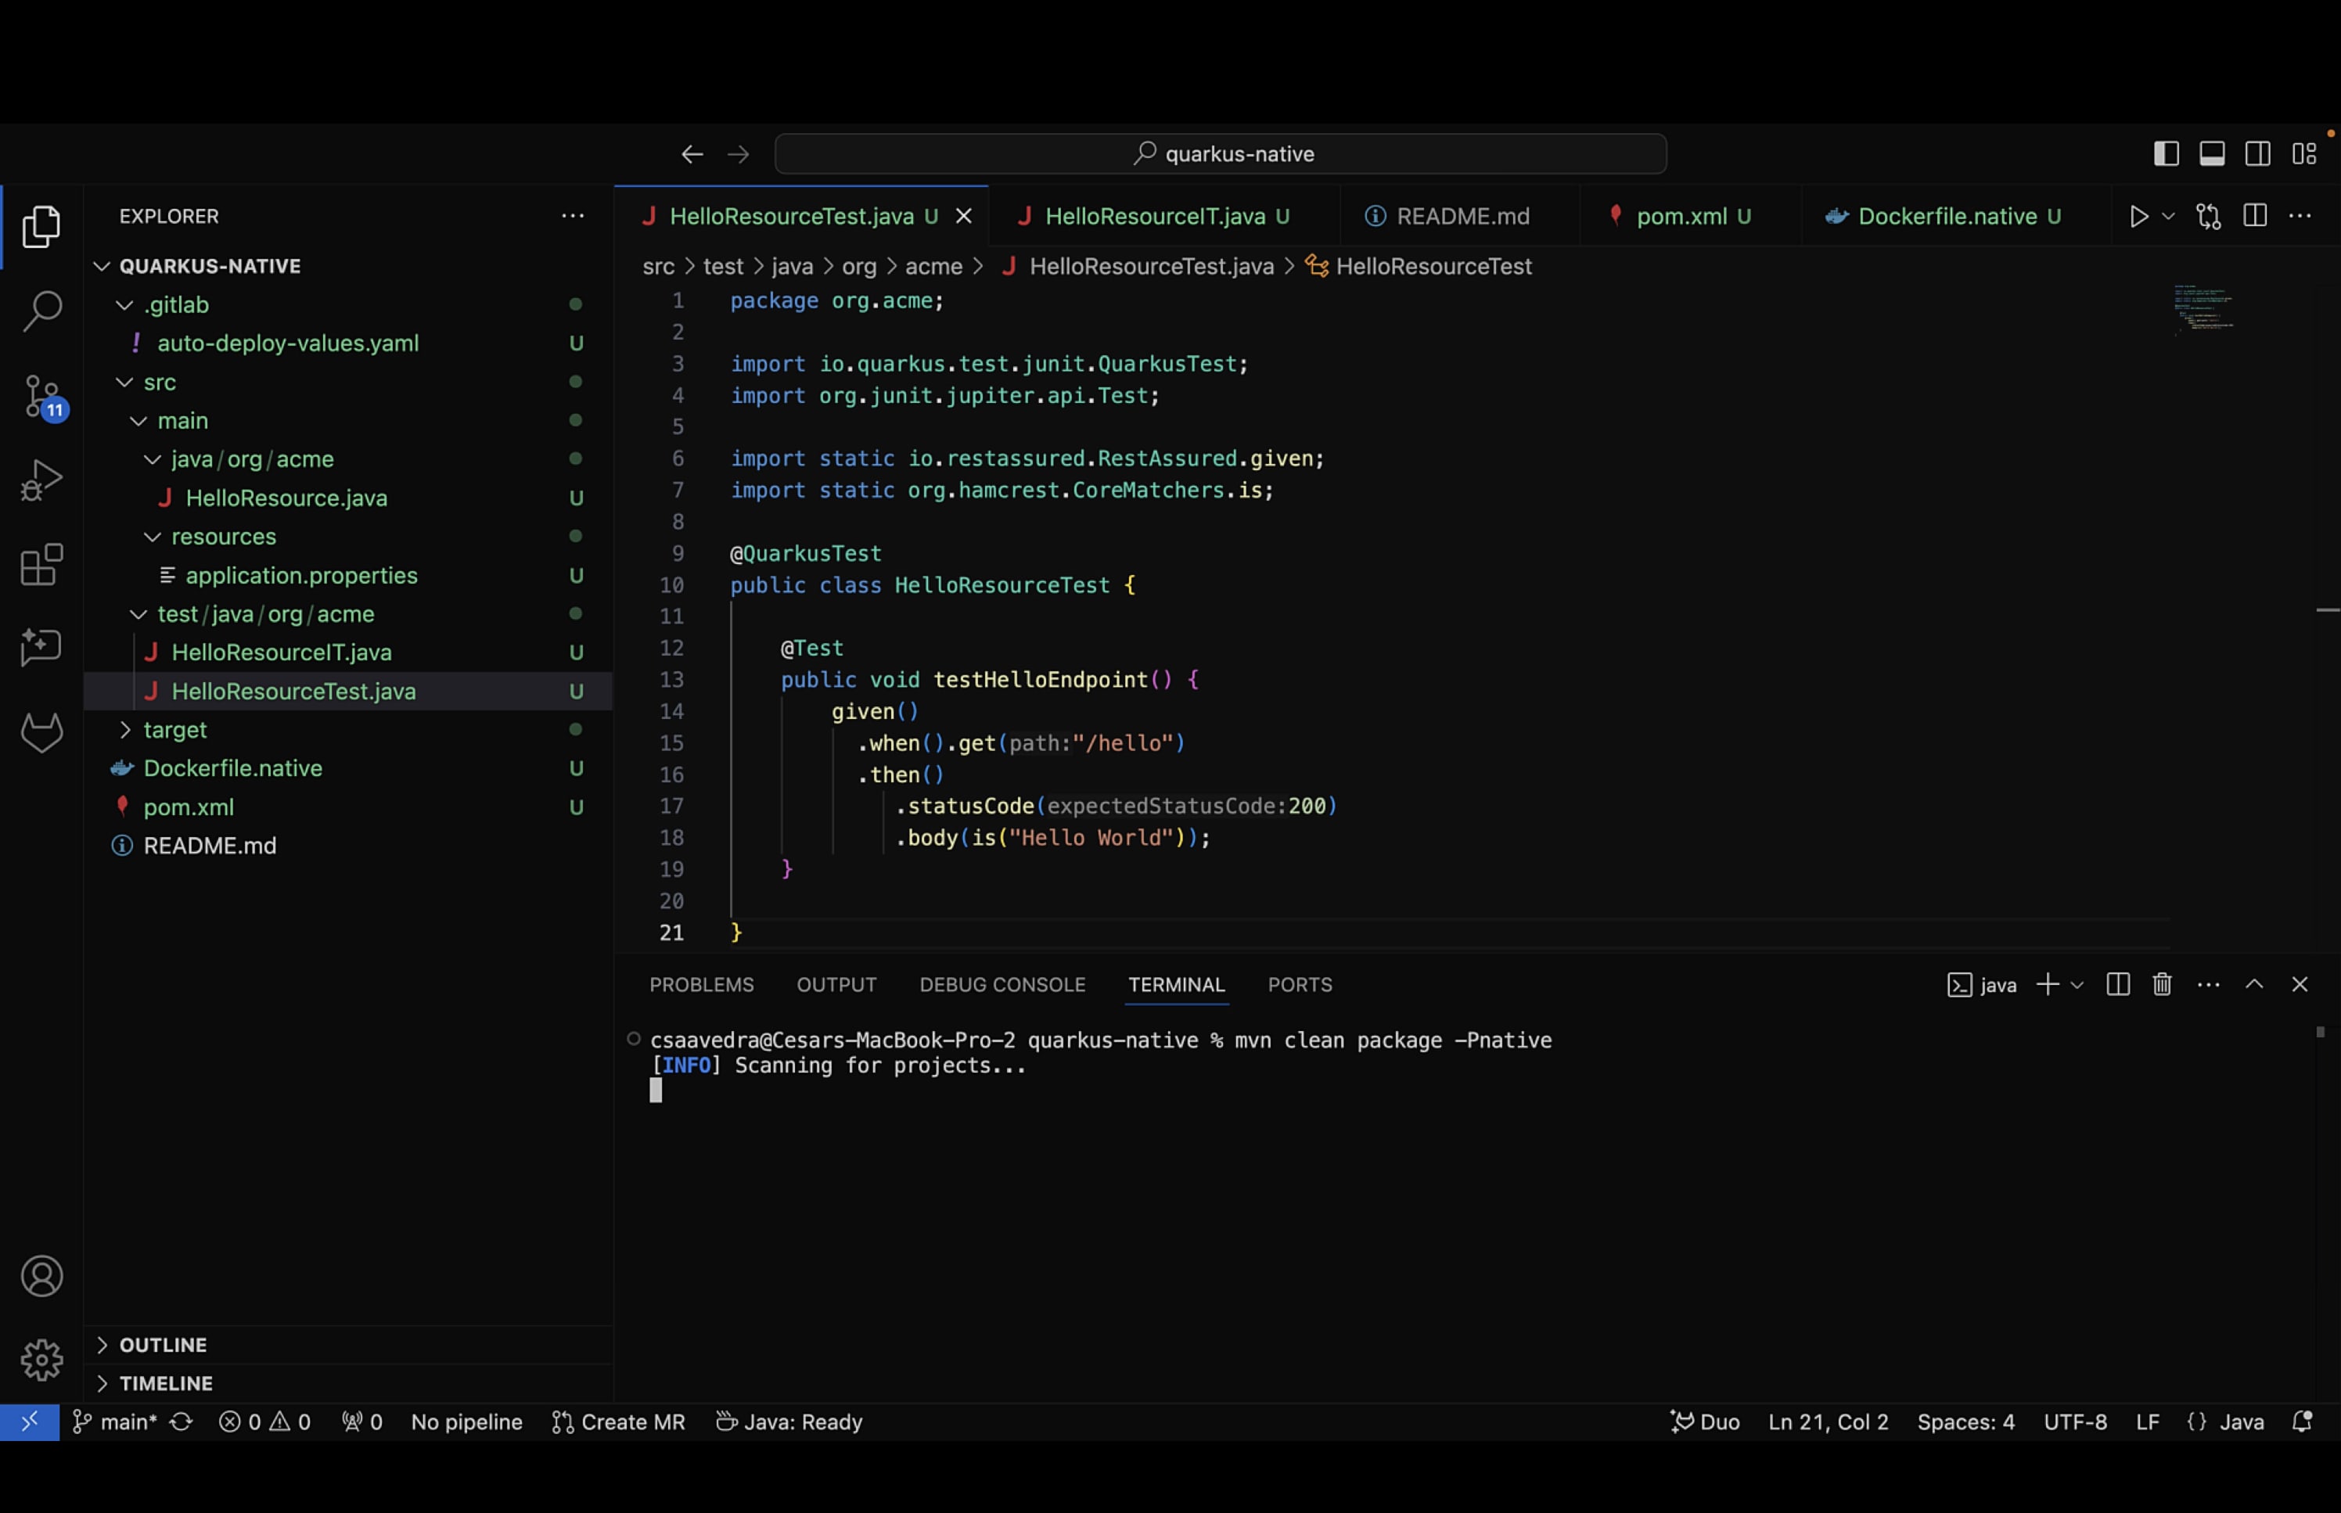Toggle bottom panel layout icon
This screenshot has width=2341, height=1513.
pos(2213,154)
